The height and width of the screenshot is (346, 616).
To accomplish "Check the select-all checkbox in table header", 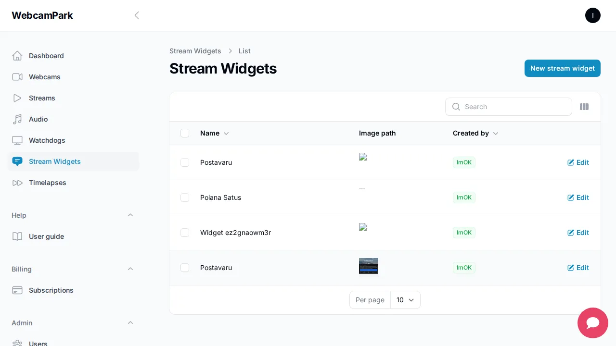I will coord(185,133).
